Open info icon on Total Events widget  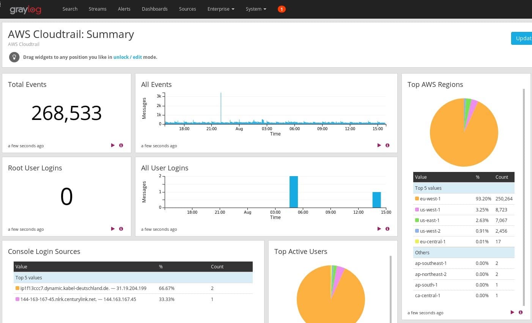point(121,145)
